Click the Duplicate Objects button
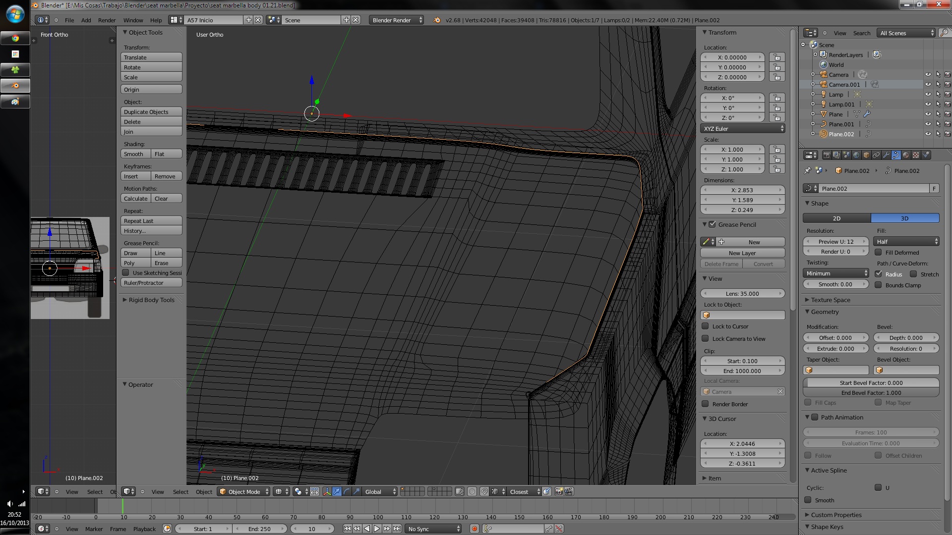The width and height of the screenshot is (952, 535). click(x=151, y=112)
